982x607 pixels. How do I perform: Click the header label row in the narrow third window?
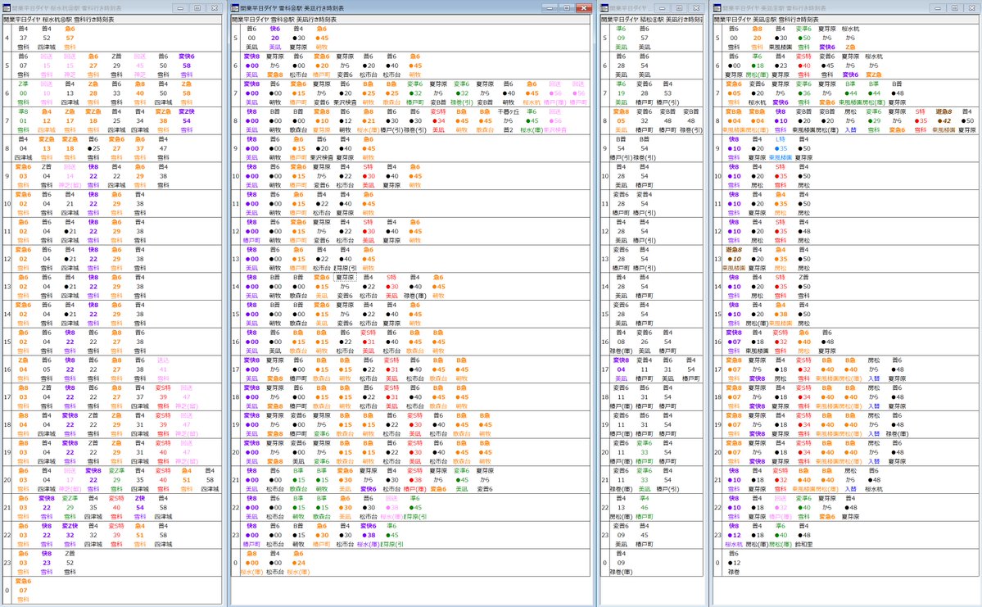point(652,20)
